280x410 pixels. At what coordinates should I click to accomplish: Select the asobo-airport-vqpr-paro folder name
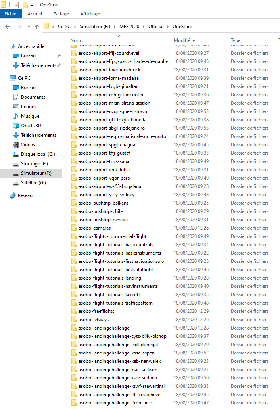click(104, 178)
